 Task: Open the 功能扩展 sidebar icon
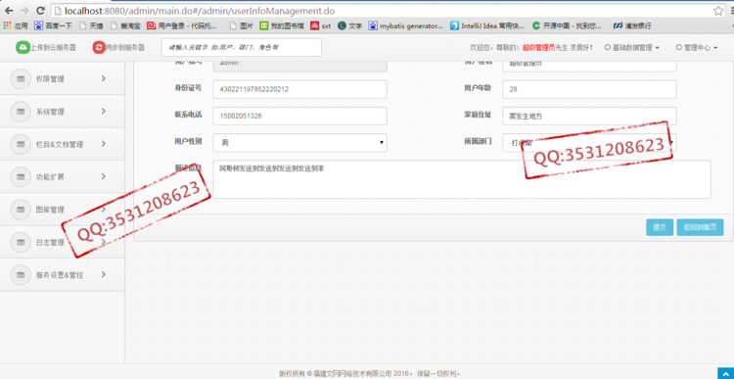21,177
